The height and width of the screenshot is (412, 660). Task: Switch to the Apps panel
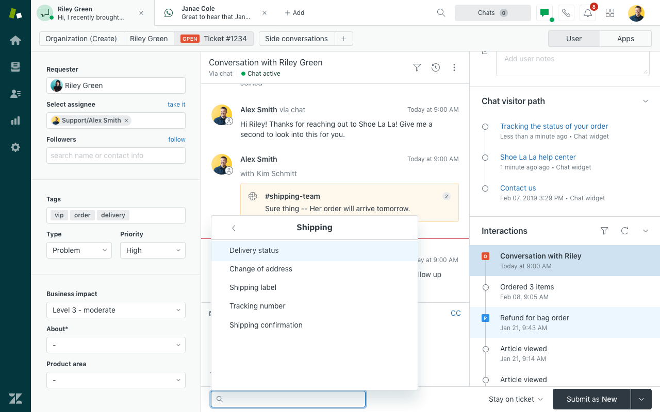pyautogui.click(x=625, y=39)
